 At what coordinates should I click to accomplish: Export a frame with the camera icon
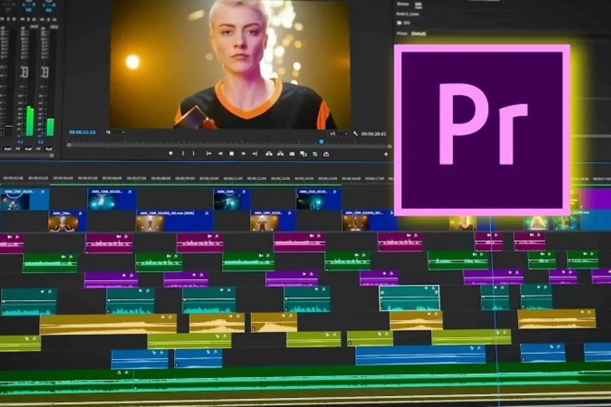[292, 154]
